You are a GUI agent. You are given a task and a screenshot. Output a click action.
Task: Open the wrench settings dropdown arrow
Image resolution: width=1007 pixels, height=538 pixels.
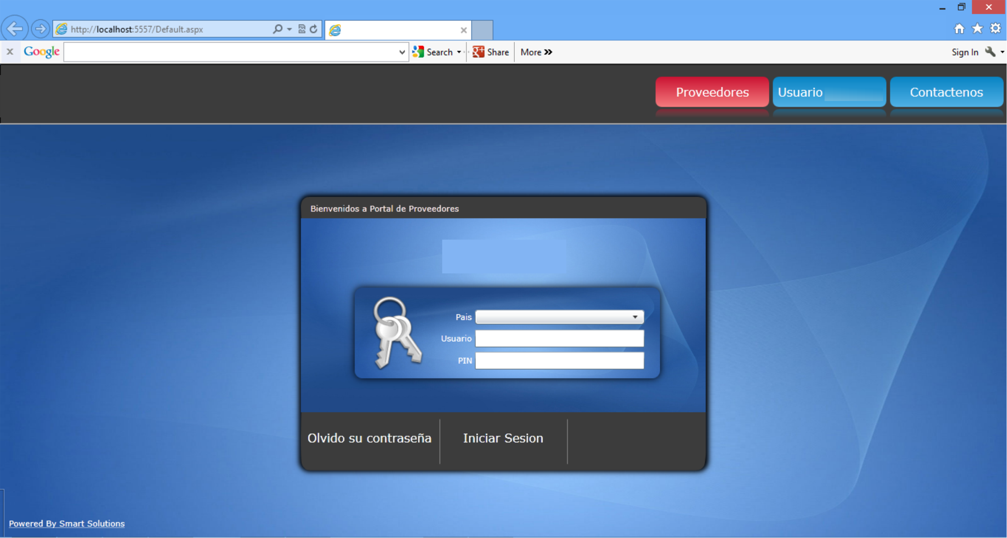coord(1002,52)
